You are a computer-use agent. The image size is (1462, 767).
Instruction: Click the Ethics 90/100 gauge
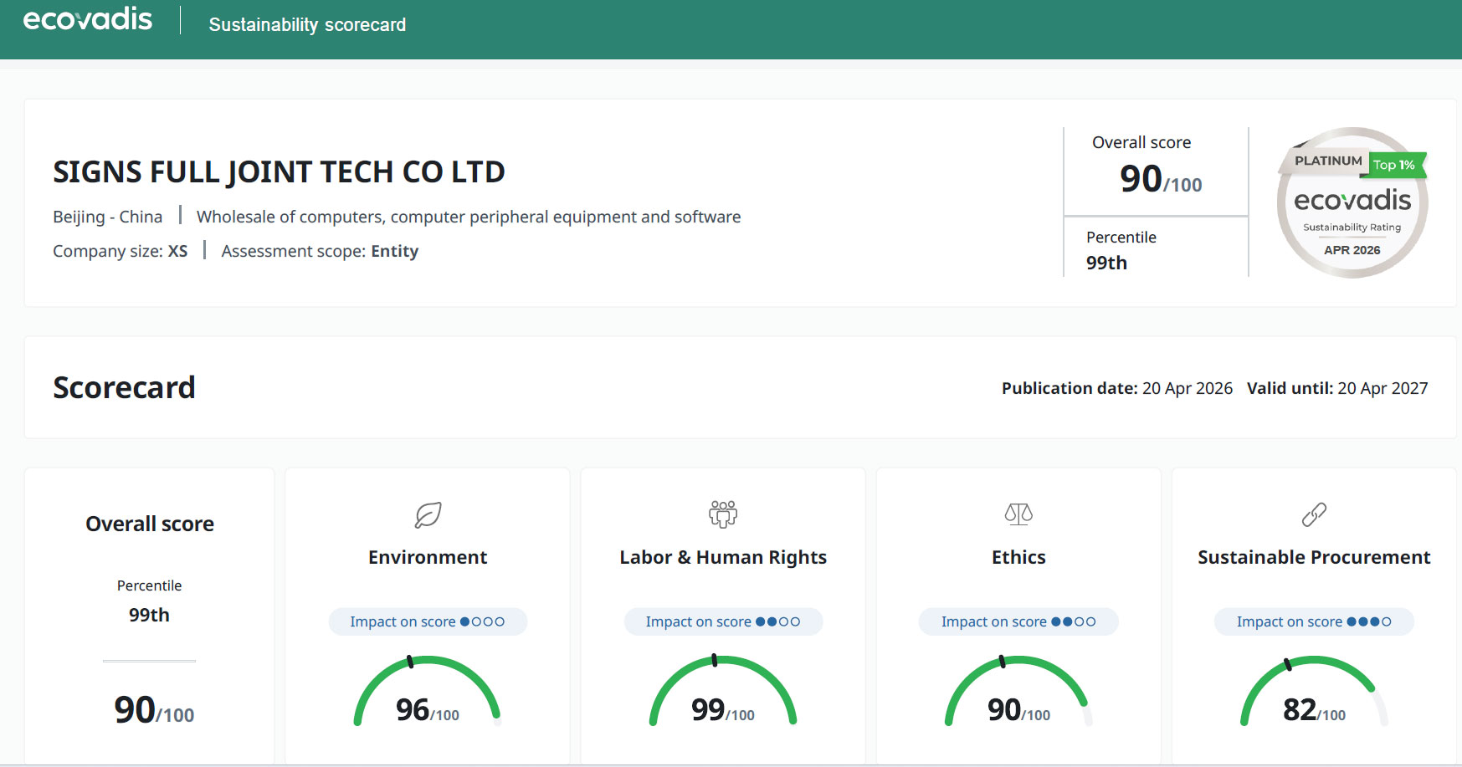[1018, 692]
